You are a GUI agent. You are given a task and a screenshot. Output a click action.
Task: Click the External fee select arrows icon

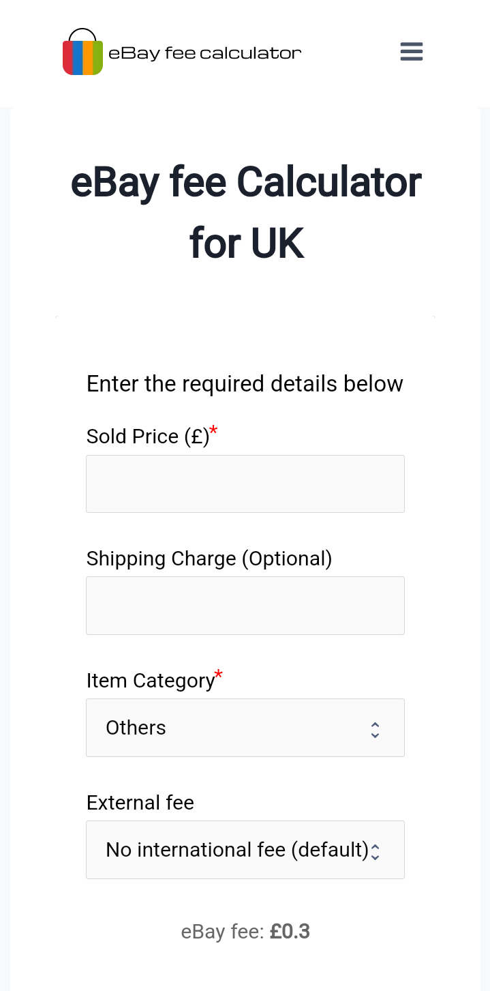tap(375, 852)
